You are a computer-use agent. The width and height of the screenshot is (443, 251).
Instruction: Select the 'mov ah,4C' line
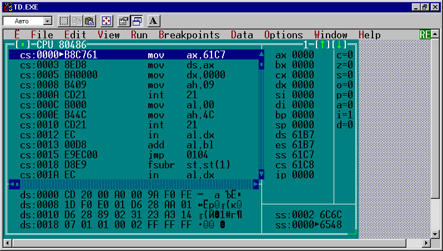[x=134, y=115]
